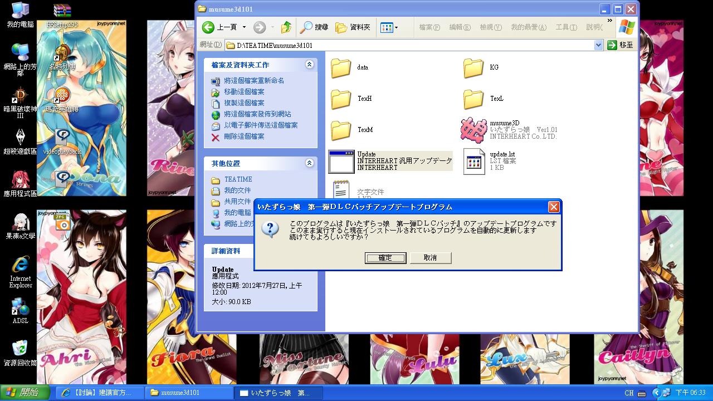The width and height of the screenshot is (713, 401).
Task: Click 將這個檔案重新命名 rename link
Action: pos(254,81)
